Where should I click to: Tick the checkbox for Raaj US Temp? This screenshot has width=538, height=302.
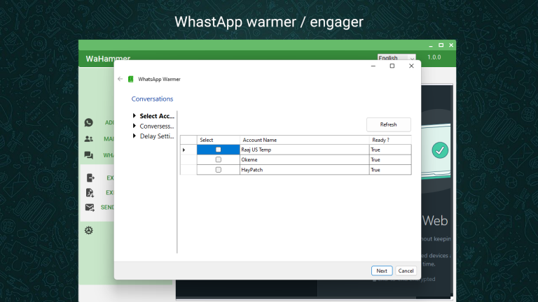pos(218,150)
